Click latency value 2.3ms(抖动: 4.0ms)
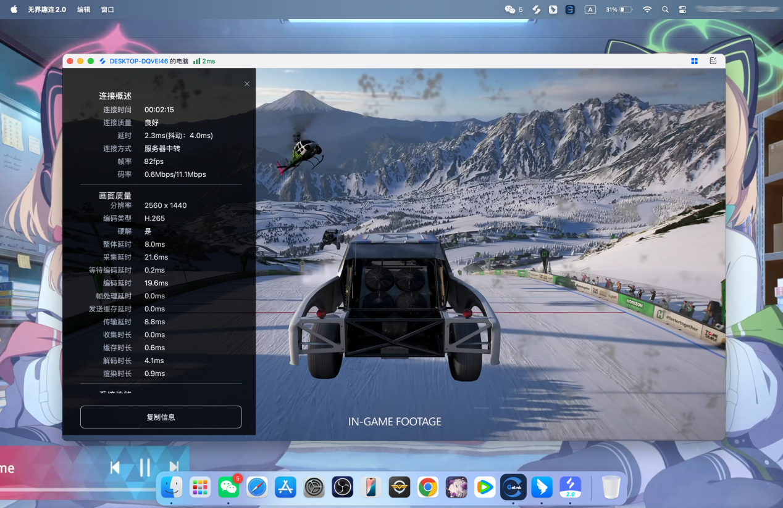 pyautogui.click(x=178, y=136)
